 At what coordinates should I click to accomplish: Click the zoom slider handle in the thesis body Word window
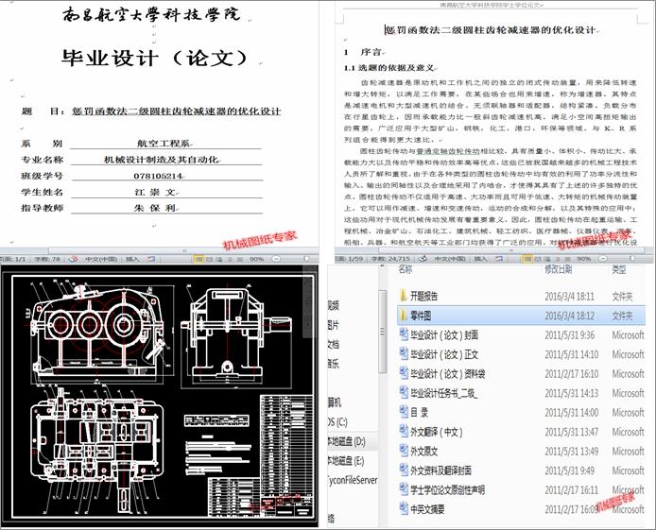(x=632, y=258)
